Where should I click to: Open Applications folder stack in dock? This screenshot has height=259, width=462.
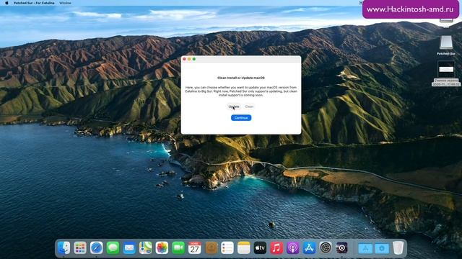click(365, 248)
